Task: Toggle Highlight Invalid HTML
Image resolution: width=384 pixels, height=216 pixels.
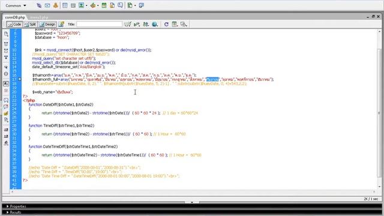Action: (x=6, y=91)
